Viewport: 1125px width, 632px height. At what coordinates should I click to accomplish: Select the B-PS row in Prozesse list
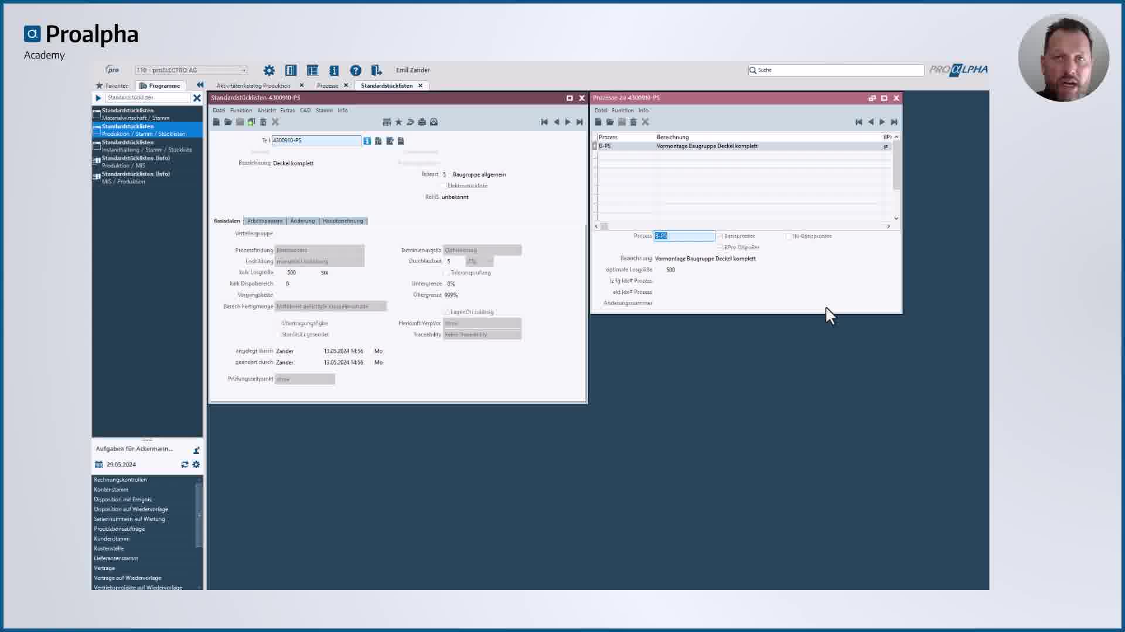(x=742, y=146)
